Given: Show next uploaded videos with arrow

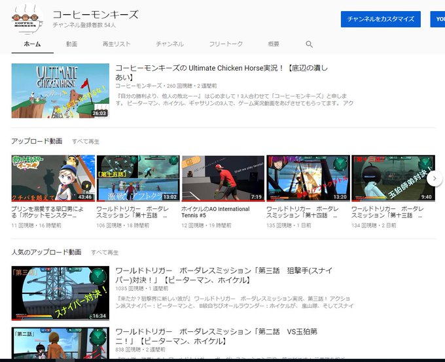Looking at the screenshot, I should point(435,178).
